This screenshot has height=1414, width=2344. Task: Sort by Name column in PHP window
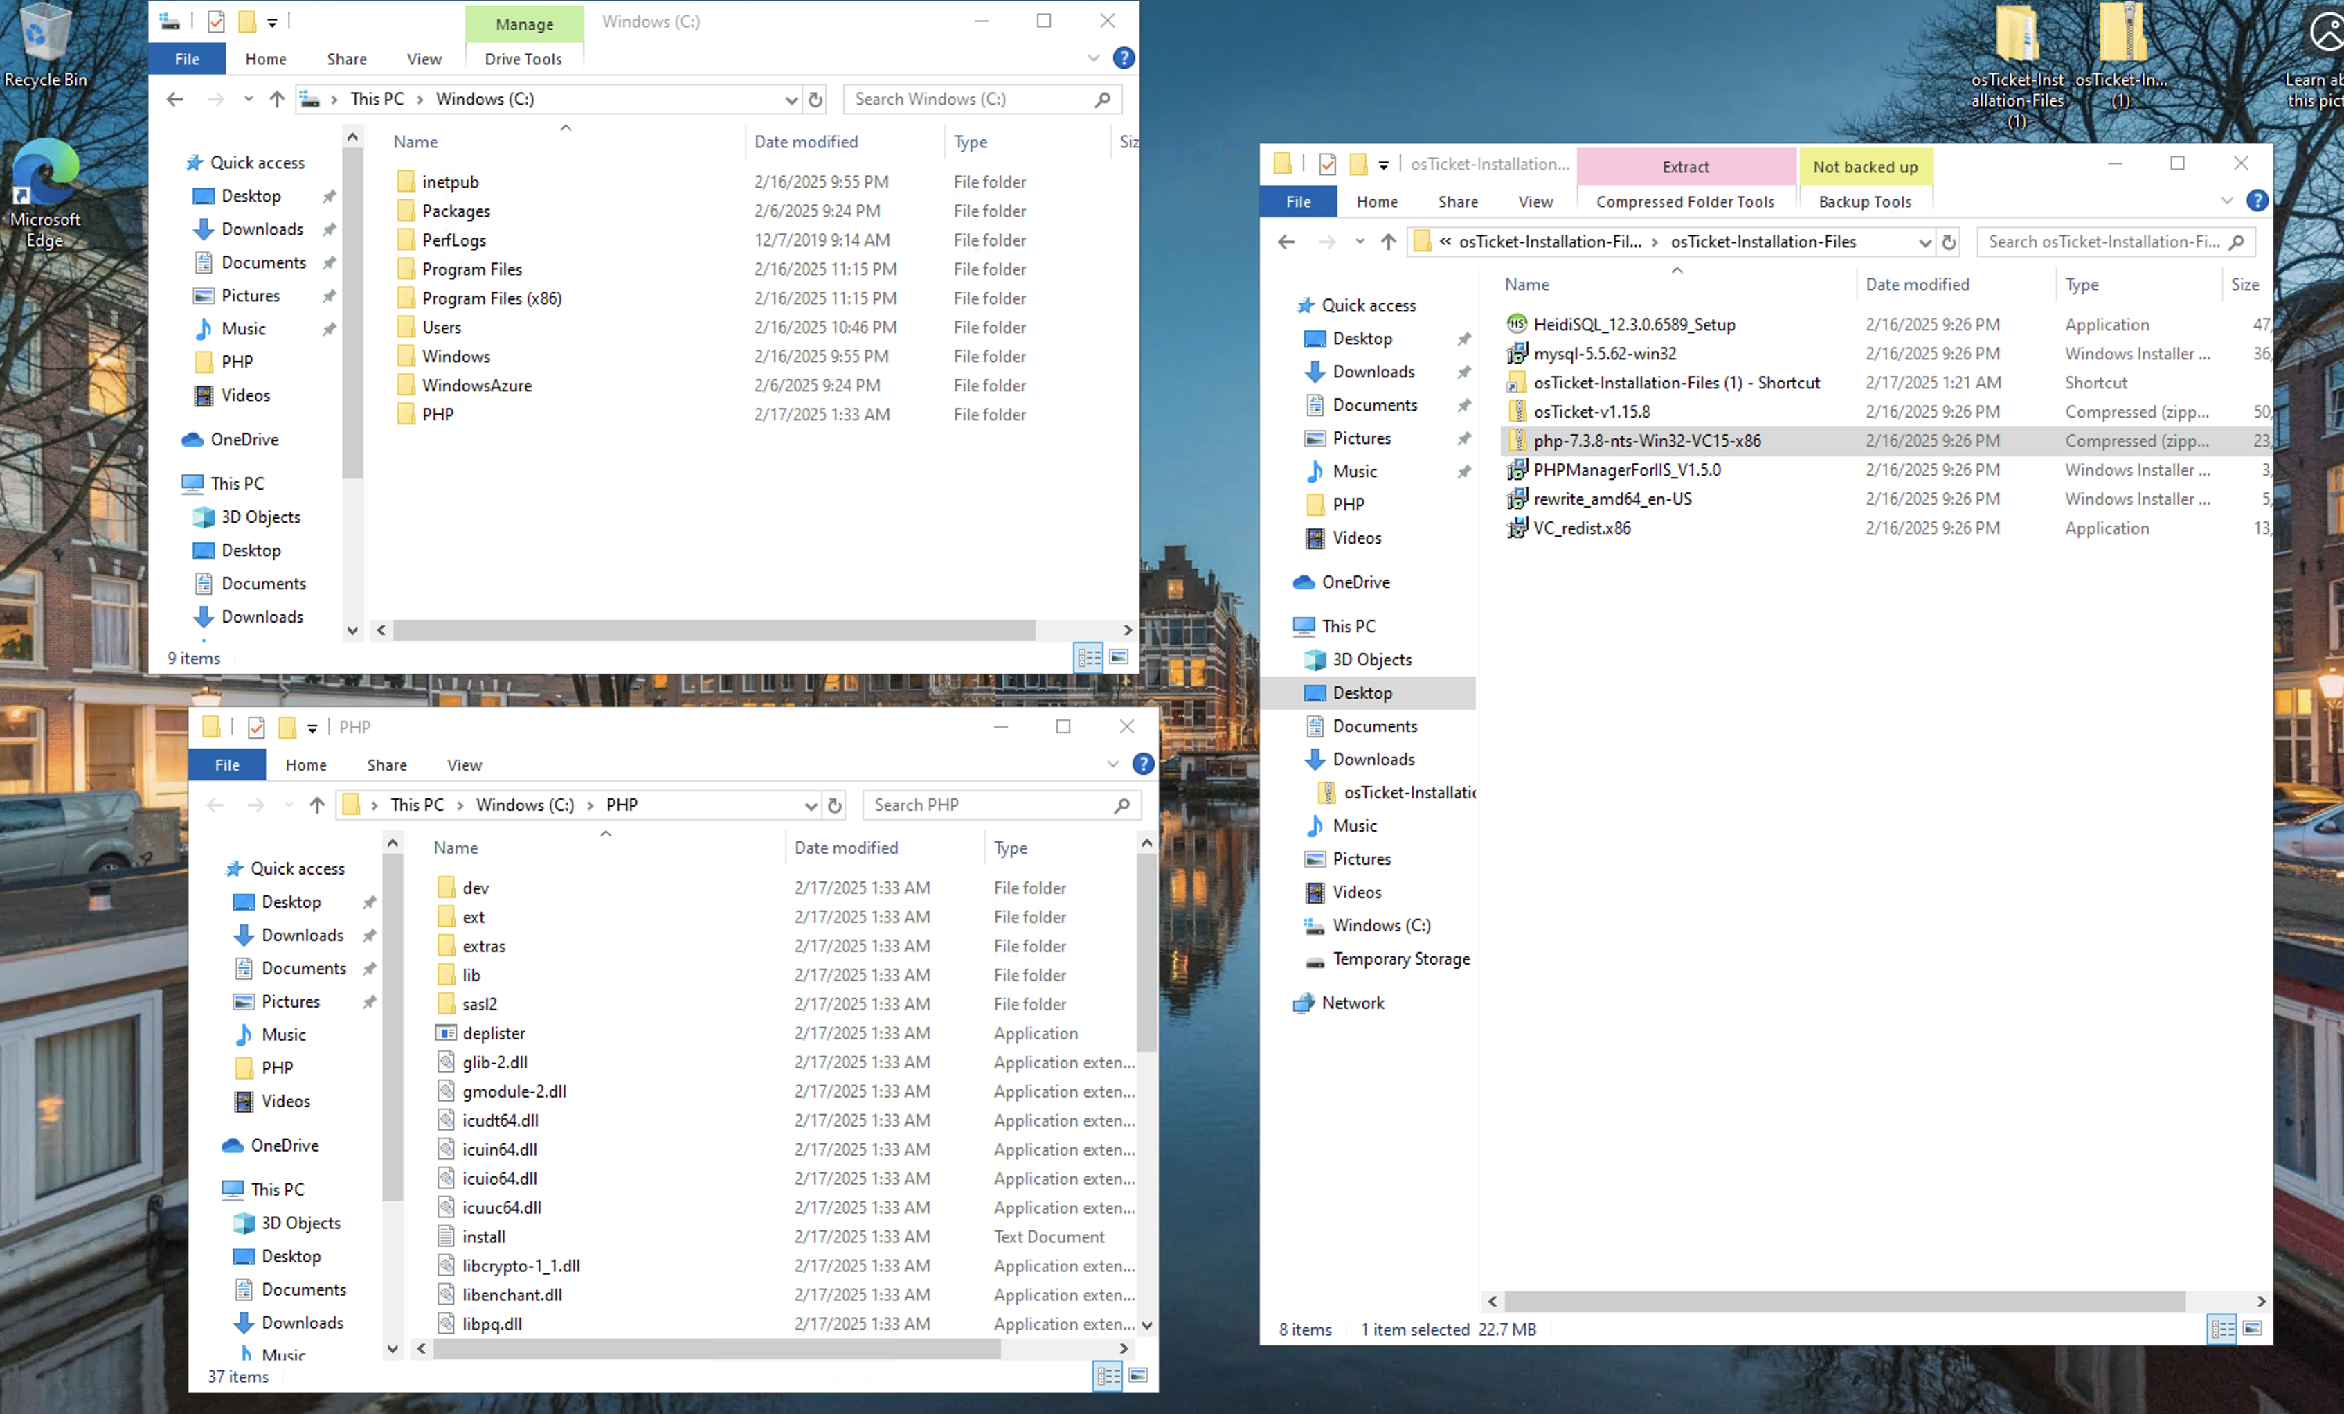(456, 847)
